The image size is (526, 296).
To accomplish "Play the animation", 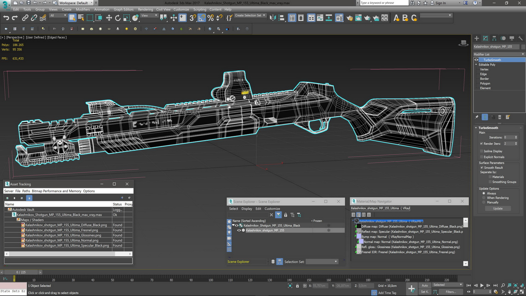I will (482, 286).
